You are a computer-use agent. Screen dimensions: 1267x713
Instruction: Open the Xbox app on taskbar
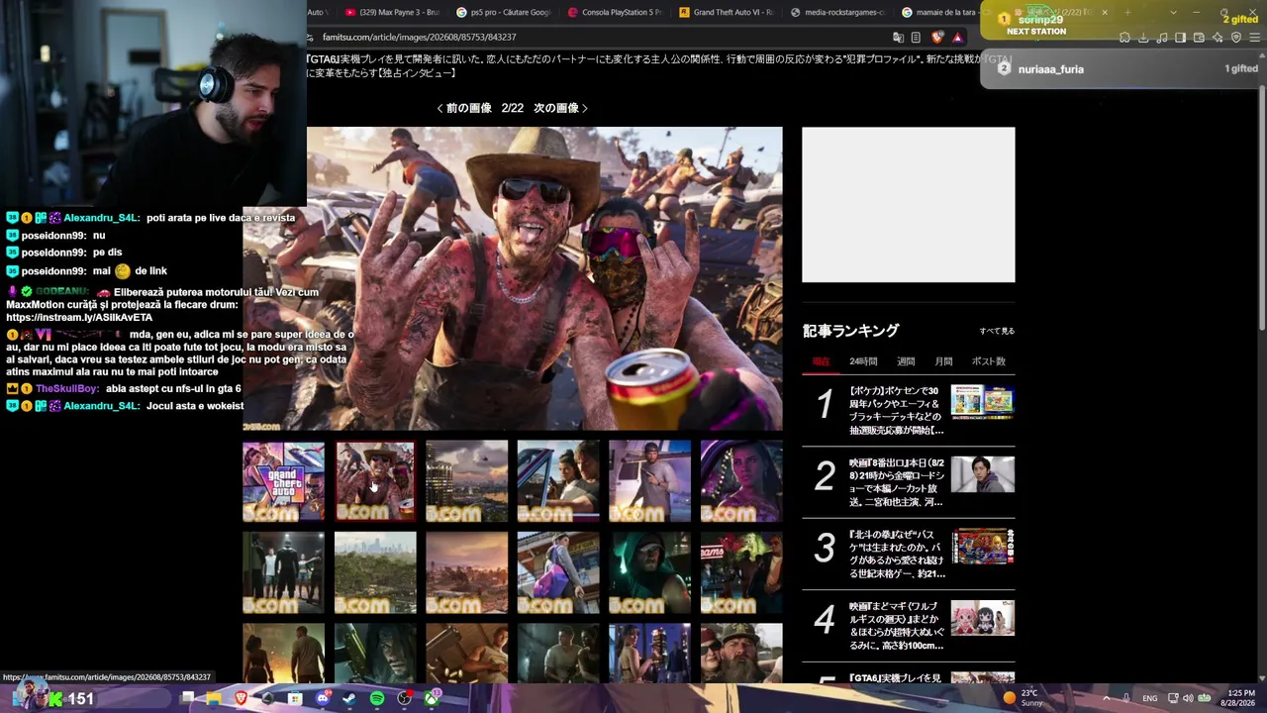pos(433,698)
